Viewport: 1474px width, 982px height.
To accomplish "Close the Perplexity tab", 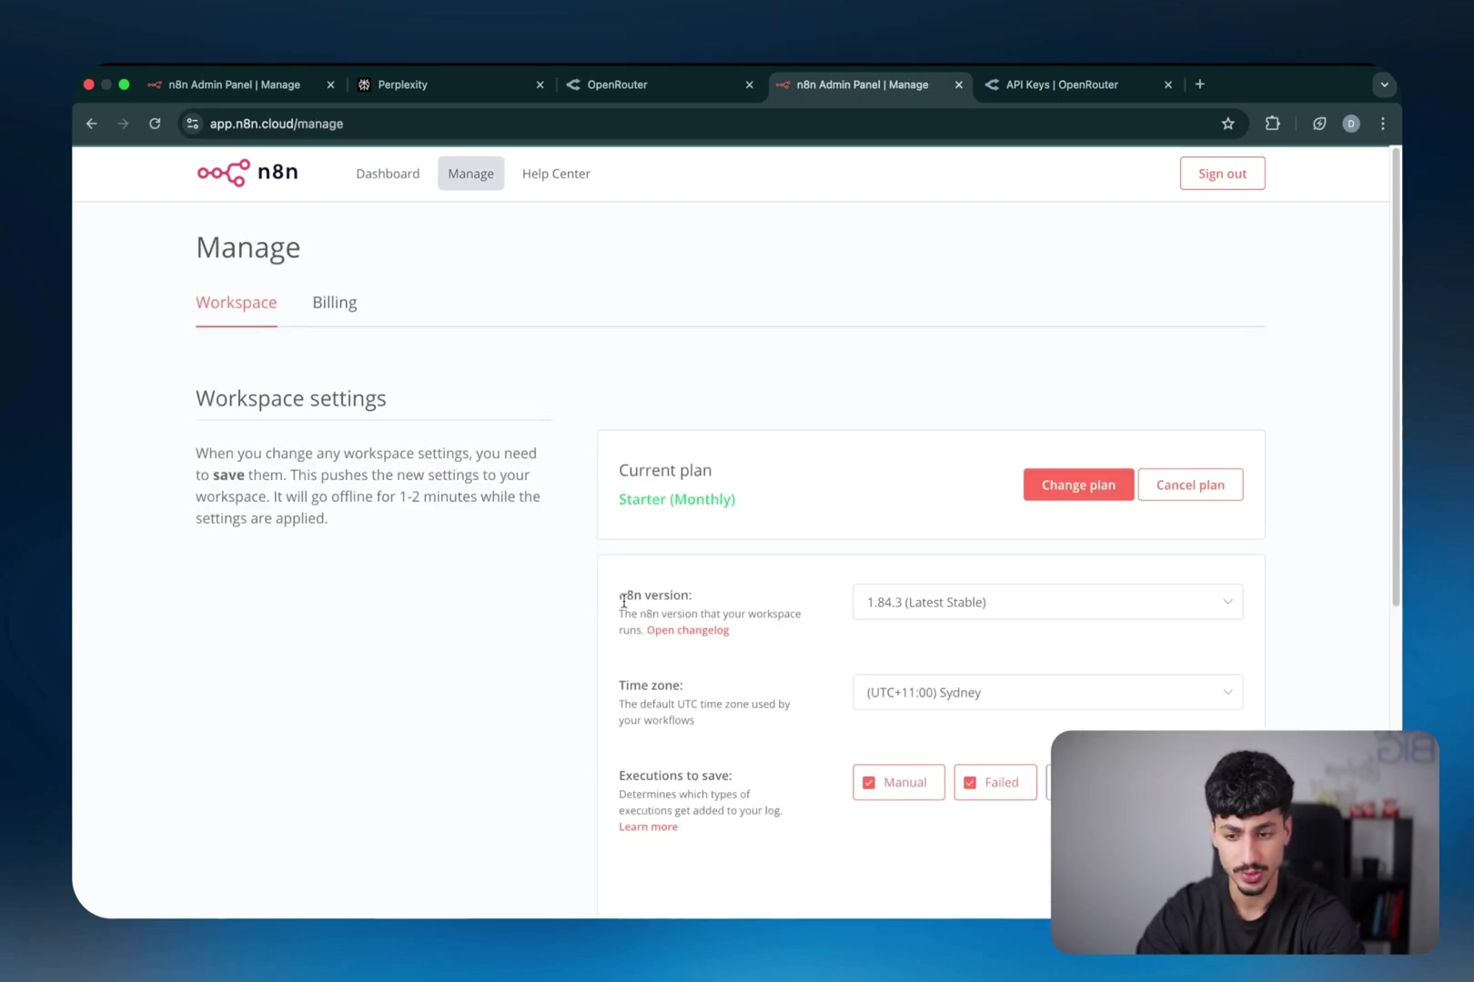I will tap(540, 85).
